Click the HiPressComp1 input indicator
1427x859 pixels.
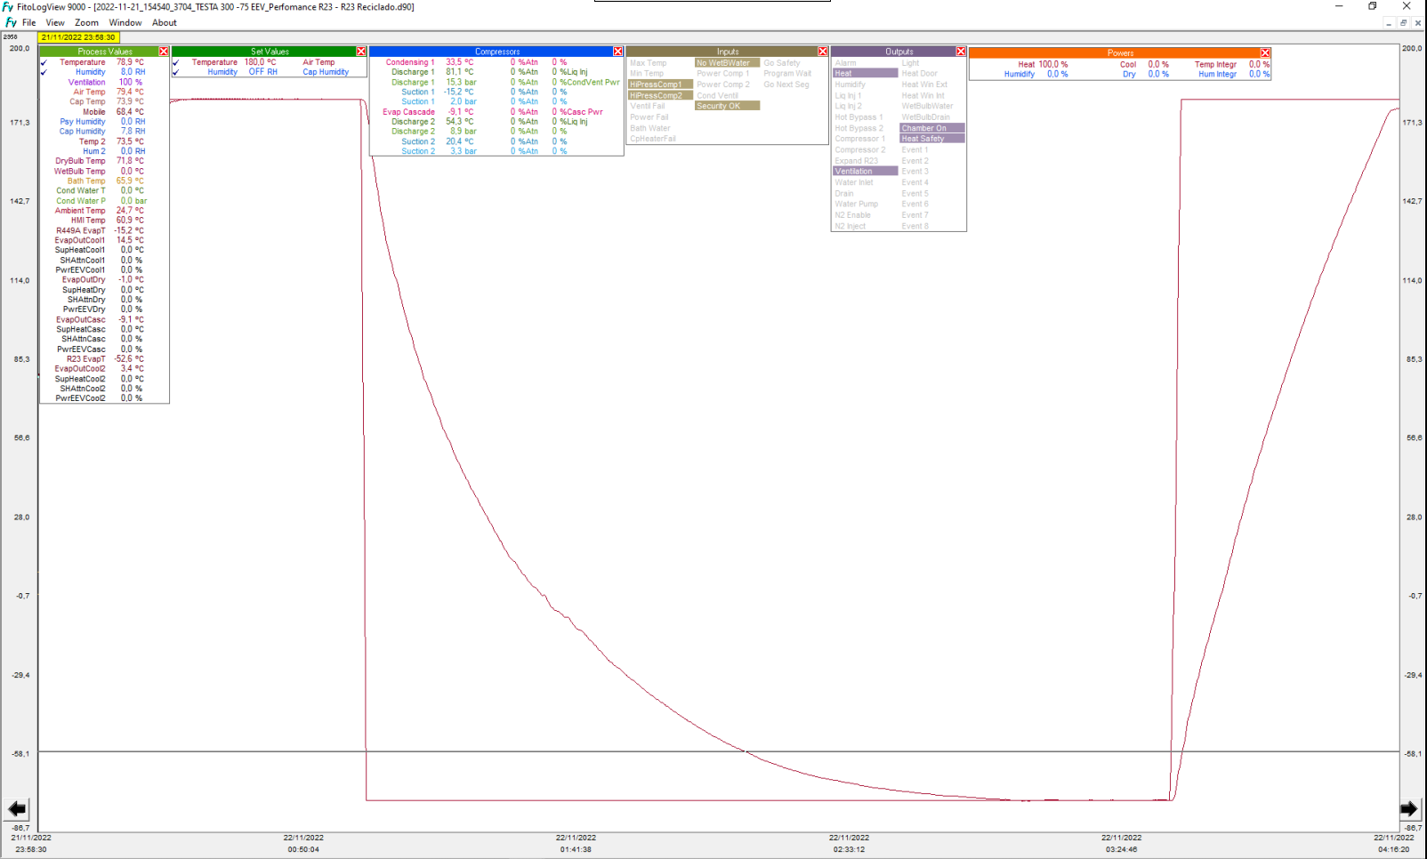(x=660, y=84)
